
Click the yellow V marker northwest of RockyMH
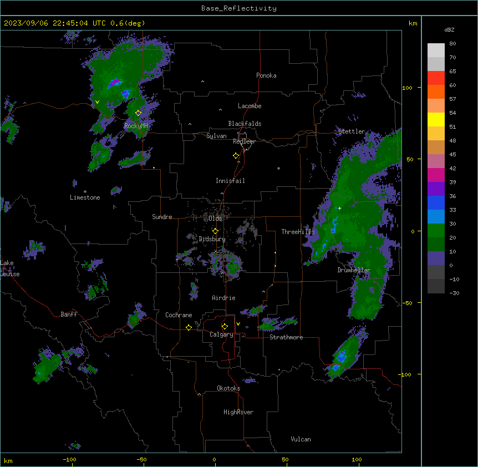[x=97, y=102]
